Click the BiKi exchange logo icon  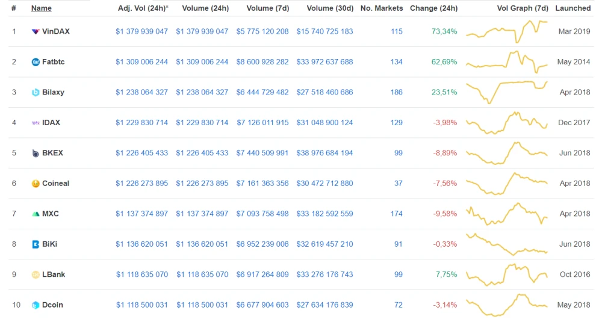point(36,244)
